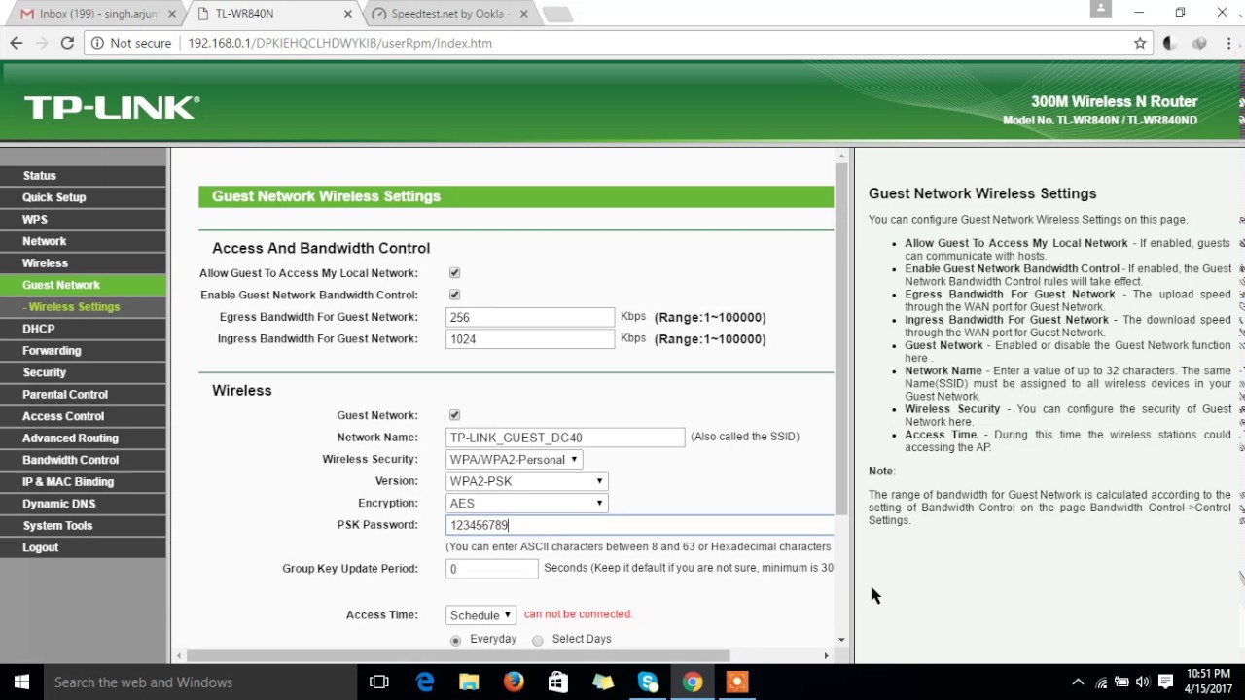Open the taskbar clock showing 10:51 PM
The image size is (1245, 700).
click(x=1207, y=682)
